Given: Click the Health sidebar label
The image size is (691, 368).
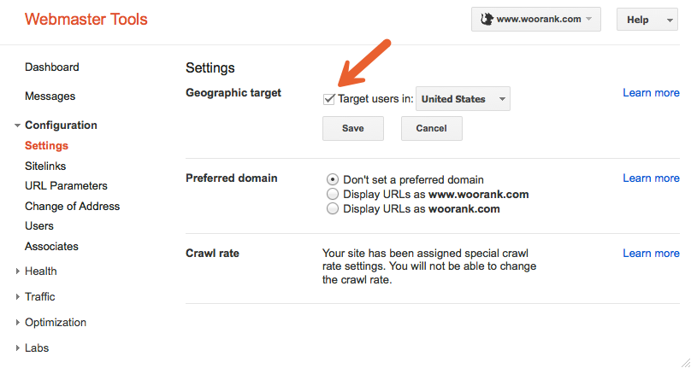Looking at the screenshot, I should click(x=40, y=272).
